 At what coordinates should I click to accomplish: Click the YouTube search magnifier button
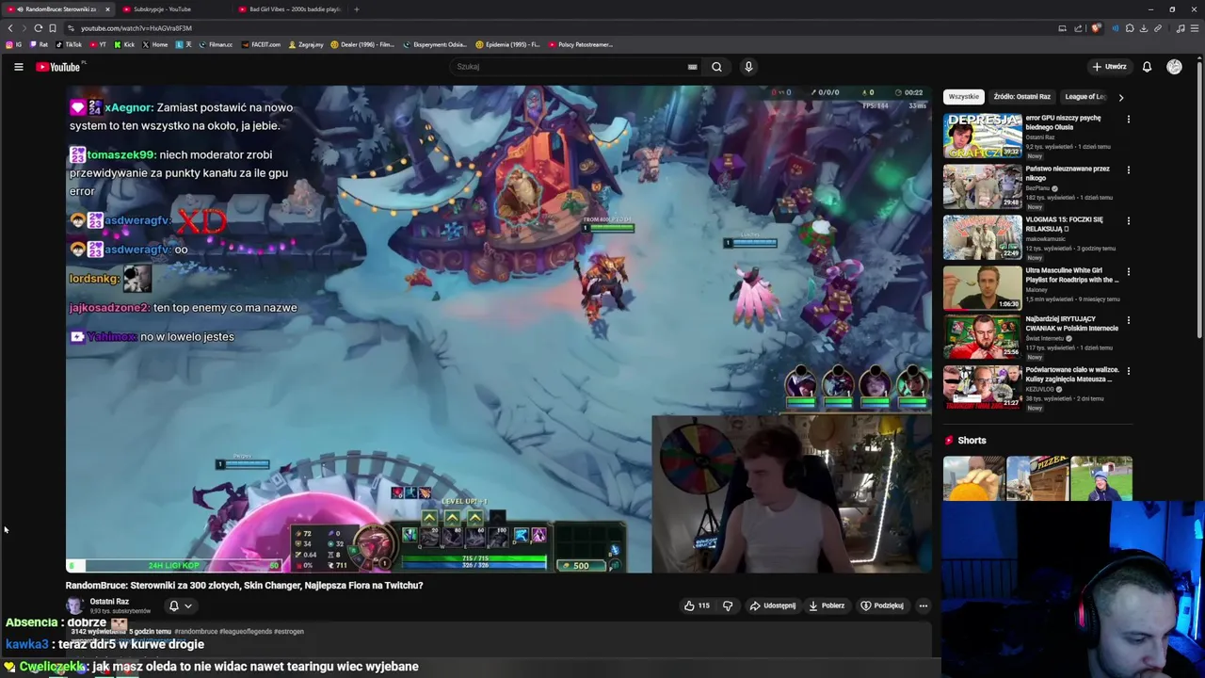716,67
